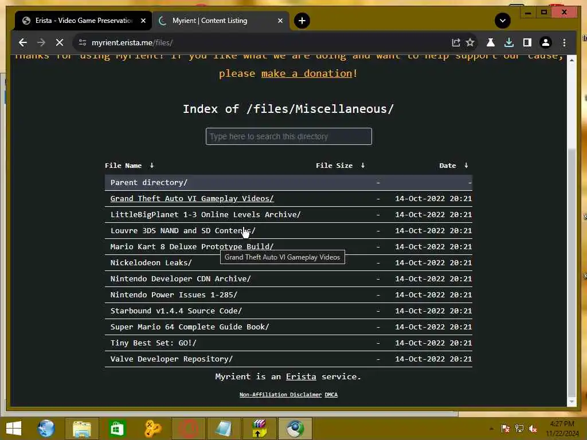Open network status tray icon
The image size is (587, 440).
click(x=519, y=429)
